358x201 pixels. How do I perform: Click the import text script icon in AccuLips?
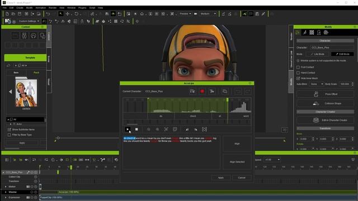(225, 92)
